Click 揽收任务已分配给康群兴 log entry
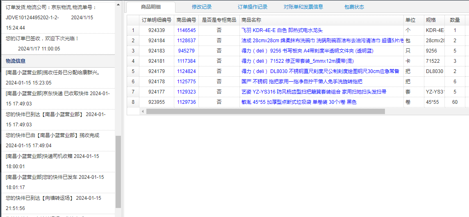 58,78
